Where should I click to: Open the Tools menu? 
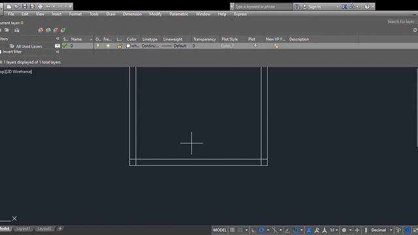click(94, 14)
